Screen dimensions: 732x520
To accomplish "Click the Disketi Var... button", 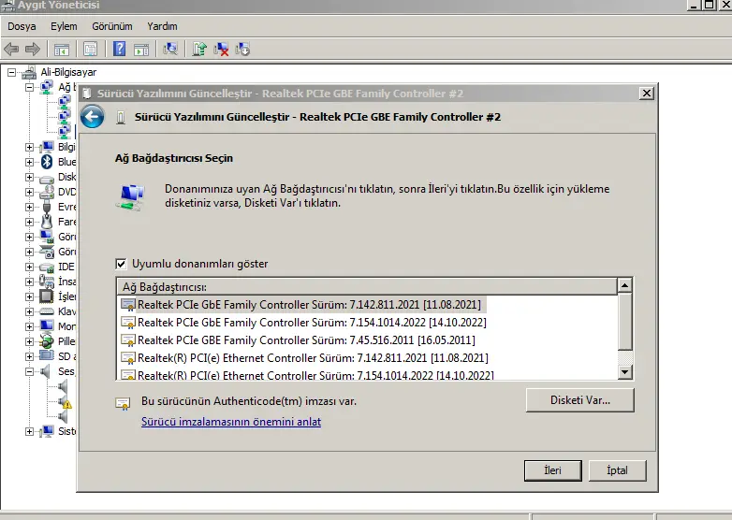I will tap(579, 400).
